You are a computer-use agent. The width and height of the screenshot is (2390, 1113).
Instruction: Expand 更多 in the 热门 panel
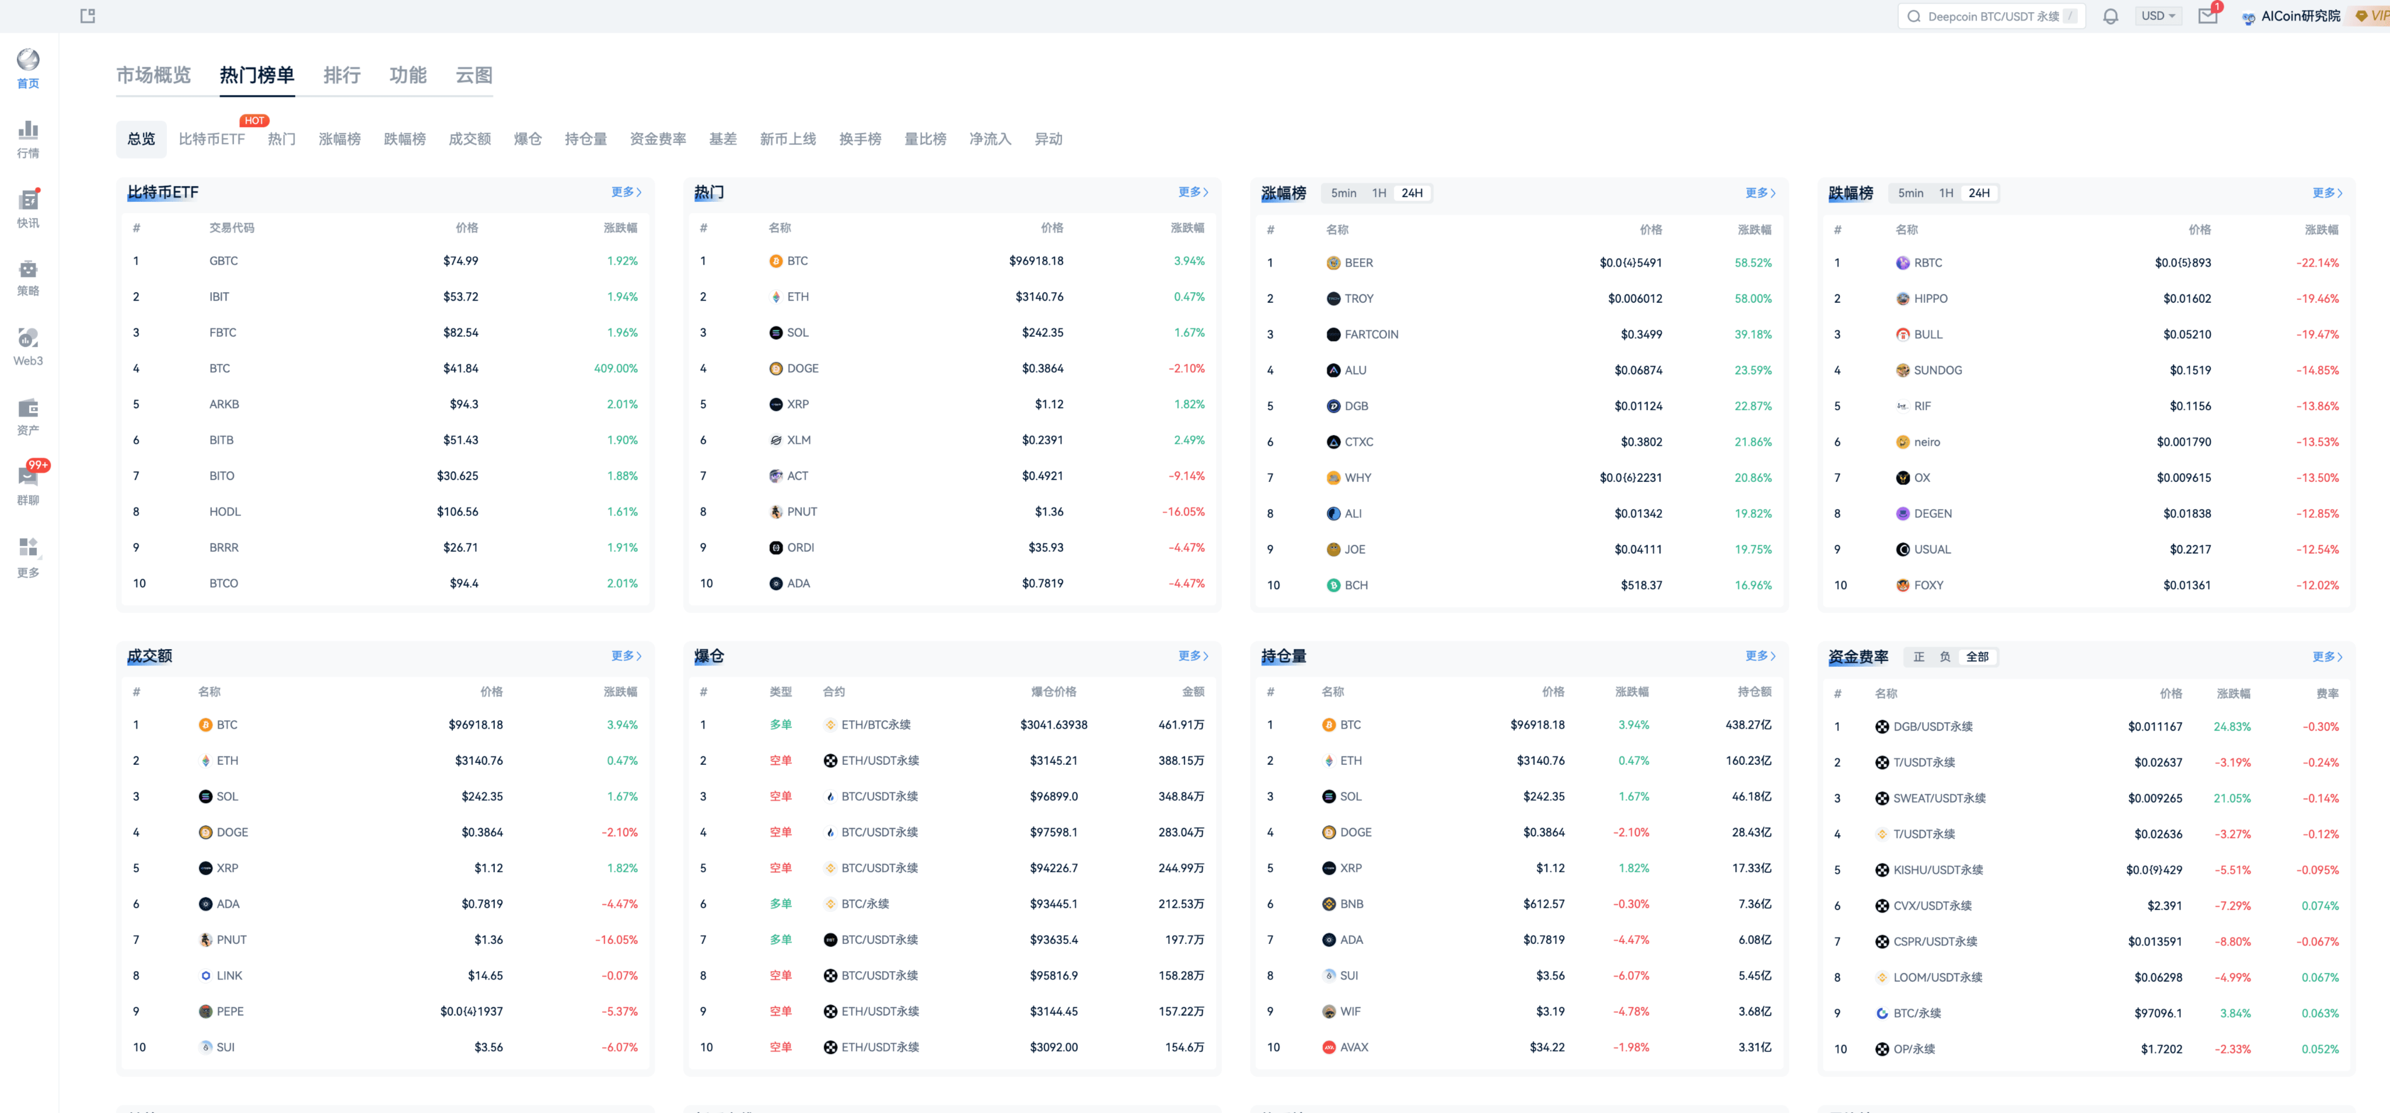point(1193,192)
